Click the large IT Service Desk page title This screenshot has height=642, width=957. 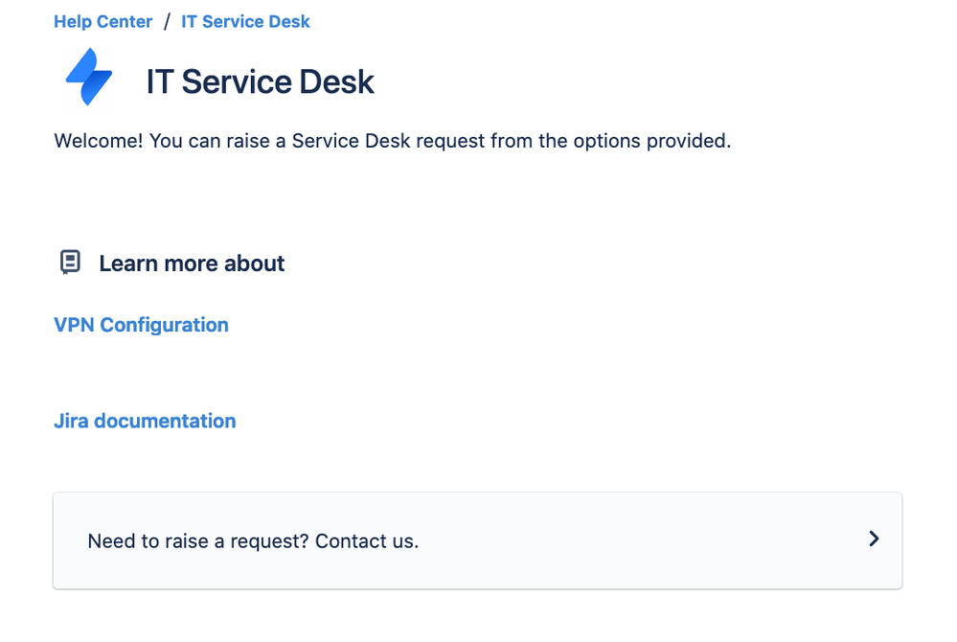[x=260, y=81]
